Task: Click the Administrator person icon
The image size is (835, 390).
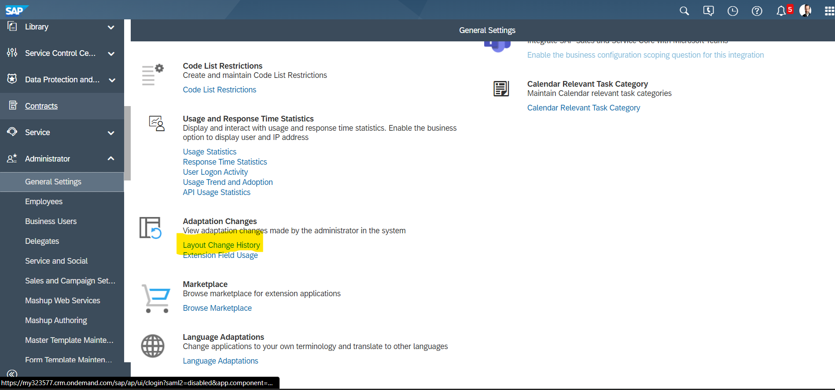Action: point(12,158)
